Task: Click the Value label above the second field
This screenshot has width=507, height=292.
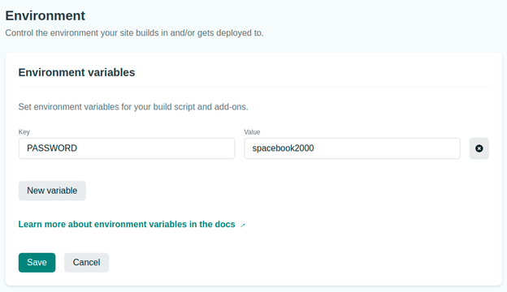Action: coord(252,132)
